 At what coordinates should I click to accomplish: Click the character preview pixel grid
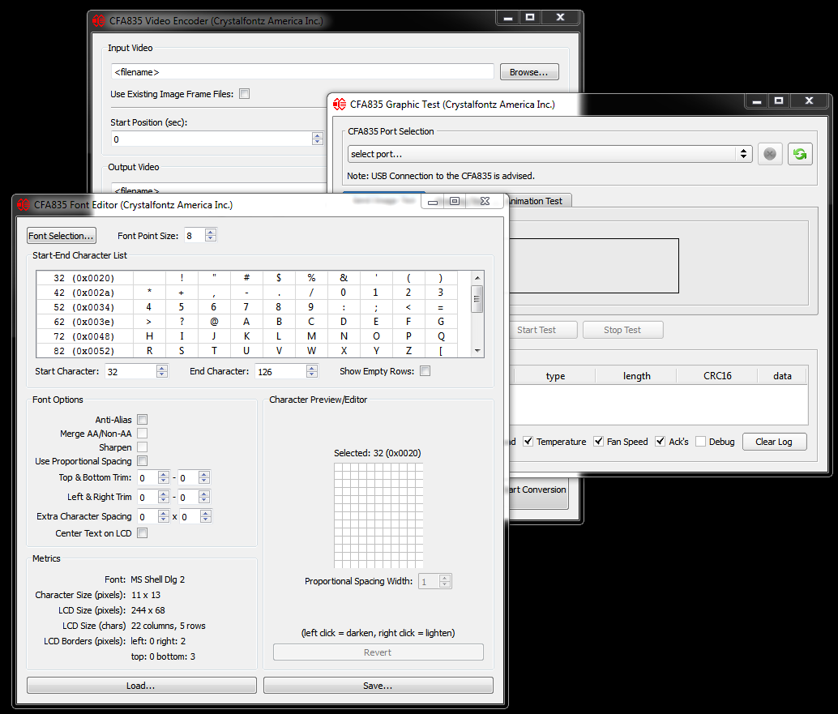point(378,515)
